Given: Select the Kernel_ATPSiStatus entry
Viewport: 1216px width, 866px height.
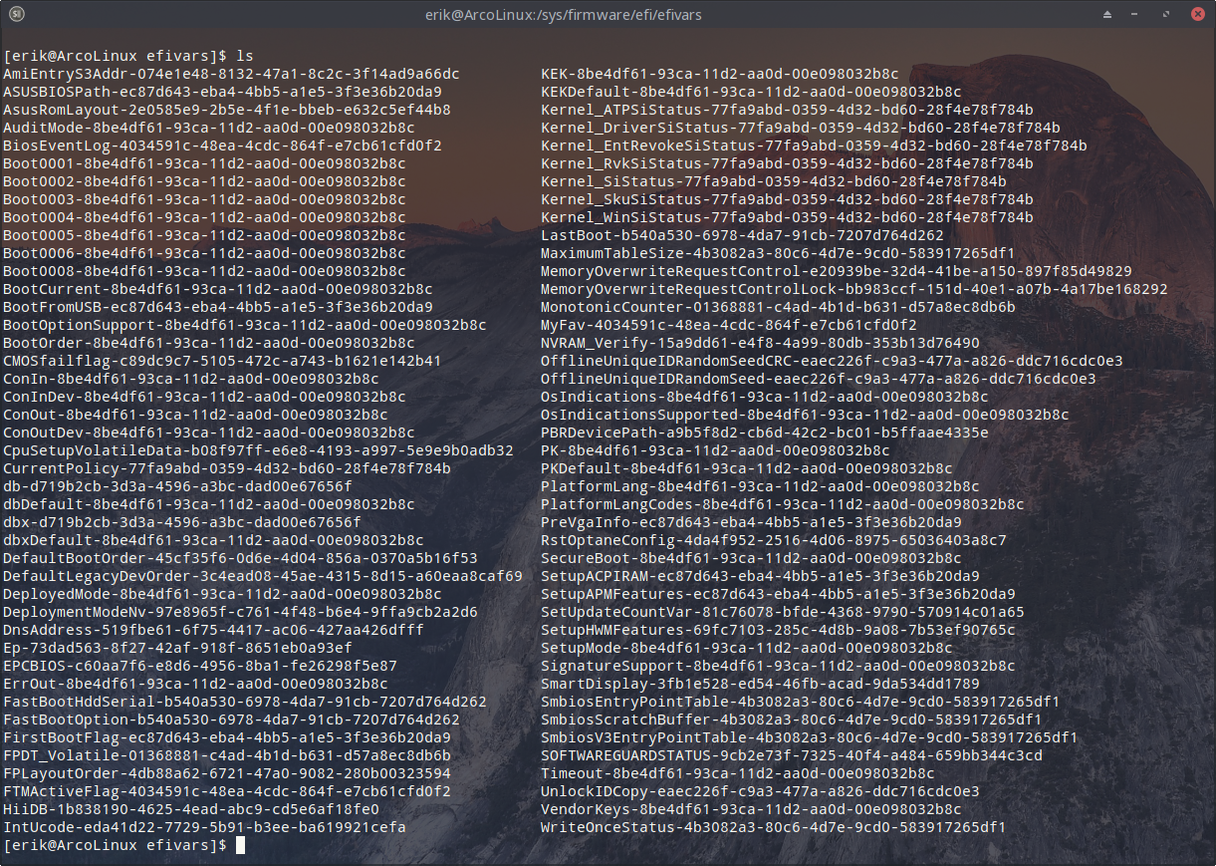Looking at the screenshot, I should [787, 110].
